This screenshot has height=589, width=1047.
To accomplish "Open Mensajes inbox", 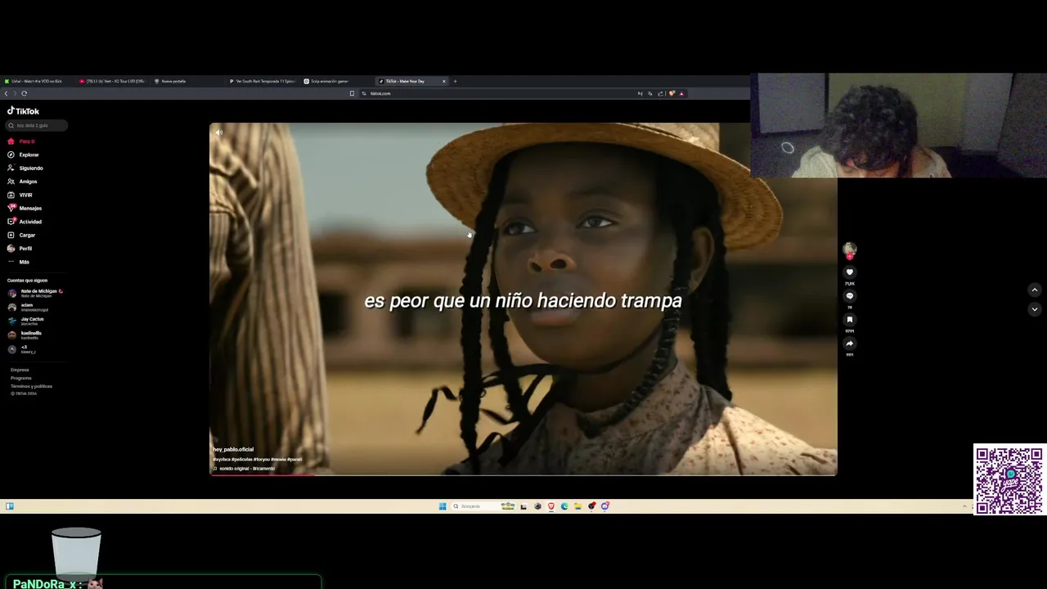I will [x=24, y=208].
